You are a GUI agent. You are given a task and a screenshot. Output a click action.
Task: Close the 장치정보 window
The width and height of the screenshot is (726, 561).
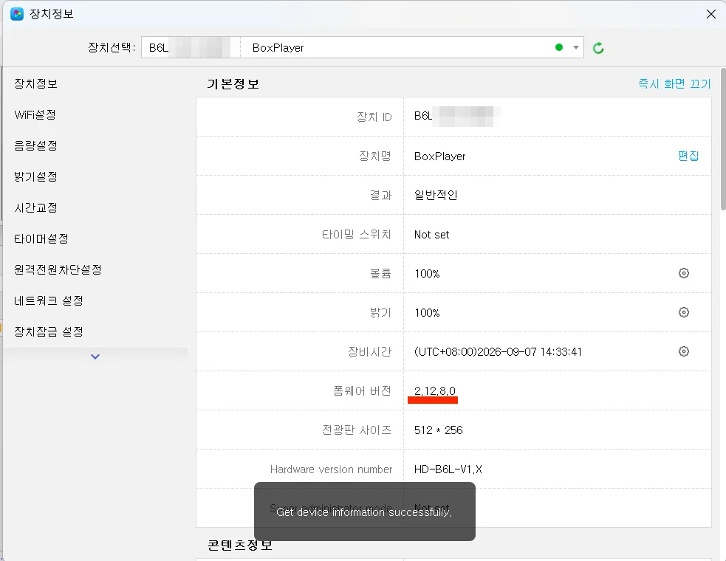click(711, 14)
